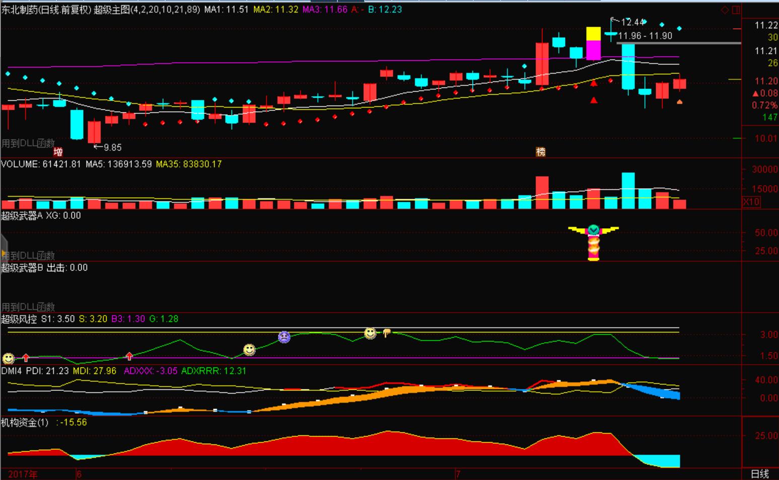779x480 pixels.
Task: Click the green check signal icon in 超级武器A
Action: pos(594,230)
